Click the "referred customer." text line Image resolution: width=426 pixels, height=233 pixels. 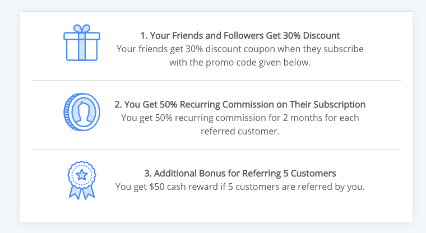(240, 131)
